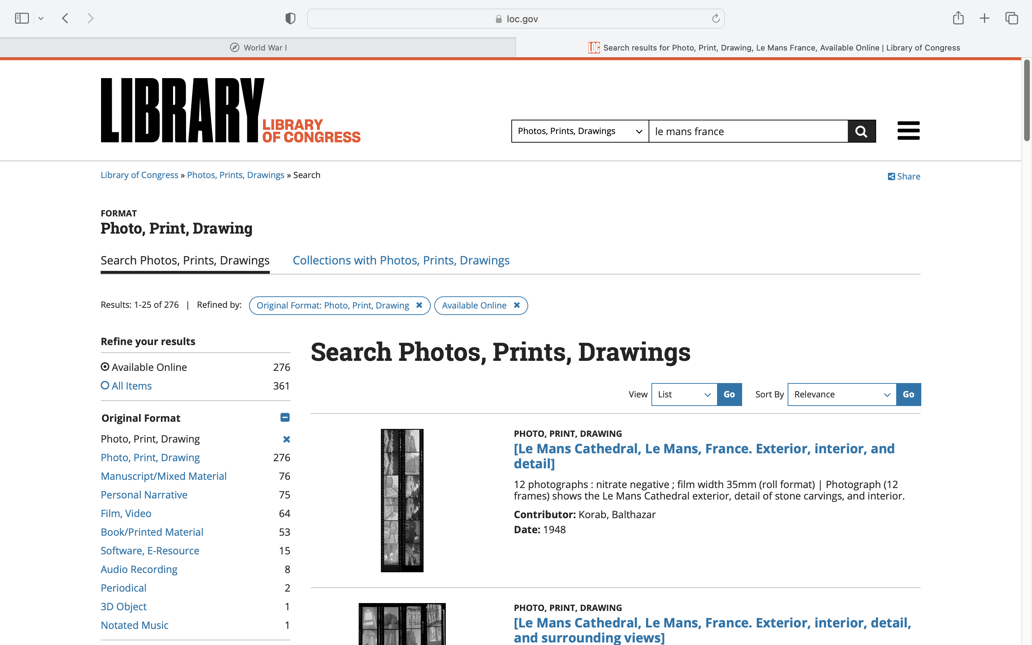The width and height of the screenshot is (1032, 645).
Task: Open the Photos, Prints, Drawings search scope dropdown
Action: coord(579,131)
